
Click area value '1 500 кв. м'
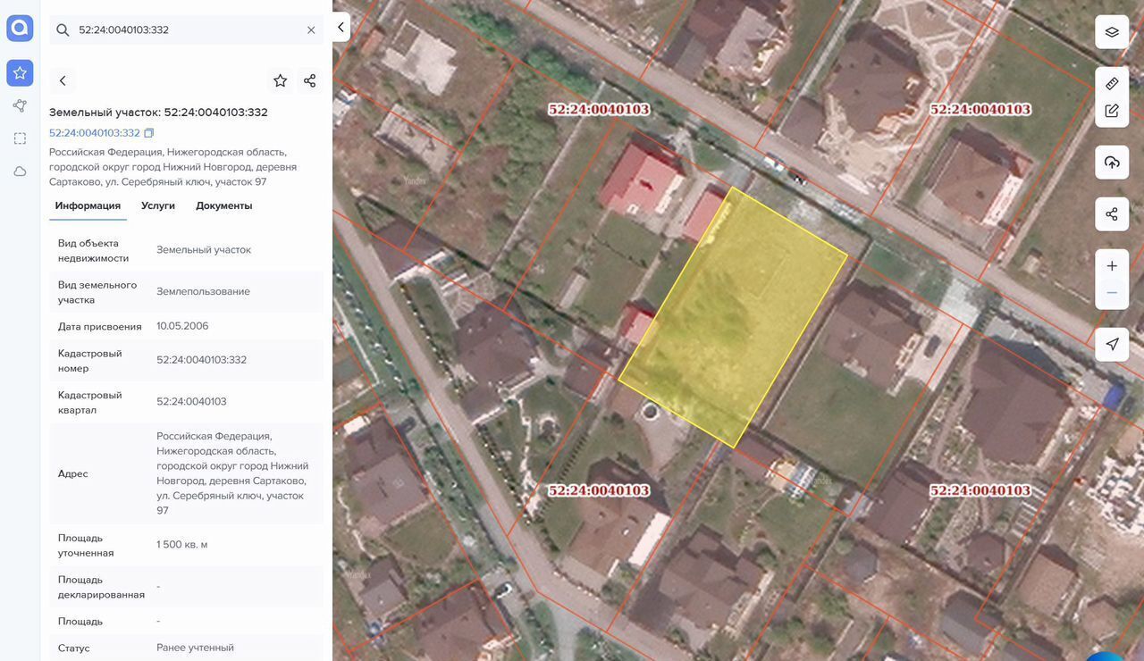point(182,545)
